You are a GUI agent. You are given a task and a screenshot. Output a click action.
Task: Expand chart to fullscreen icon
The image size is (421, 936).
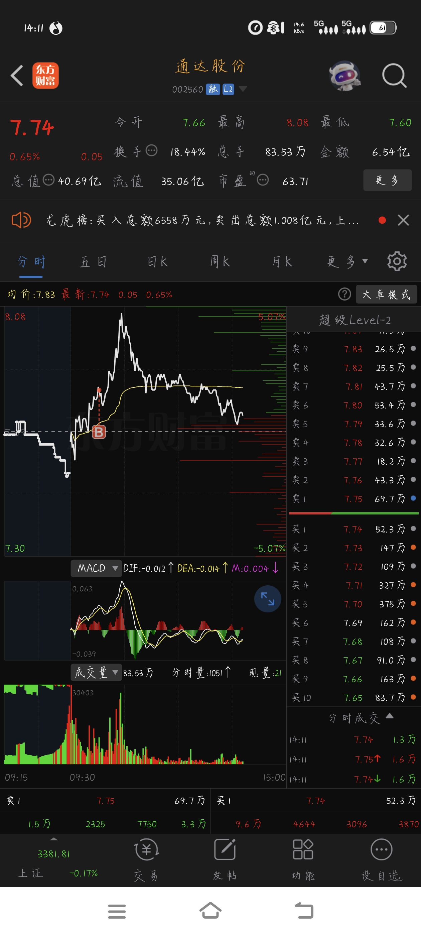pos(268,599)
